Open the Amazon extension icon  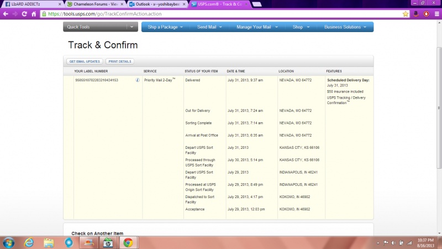click(x=416, y=14)
